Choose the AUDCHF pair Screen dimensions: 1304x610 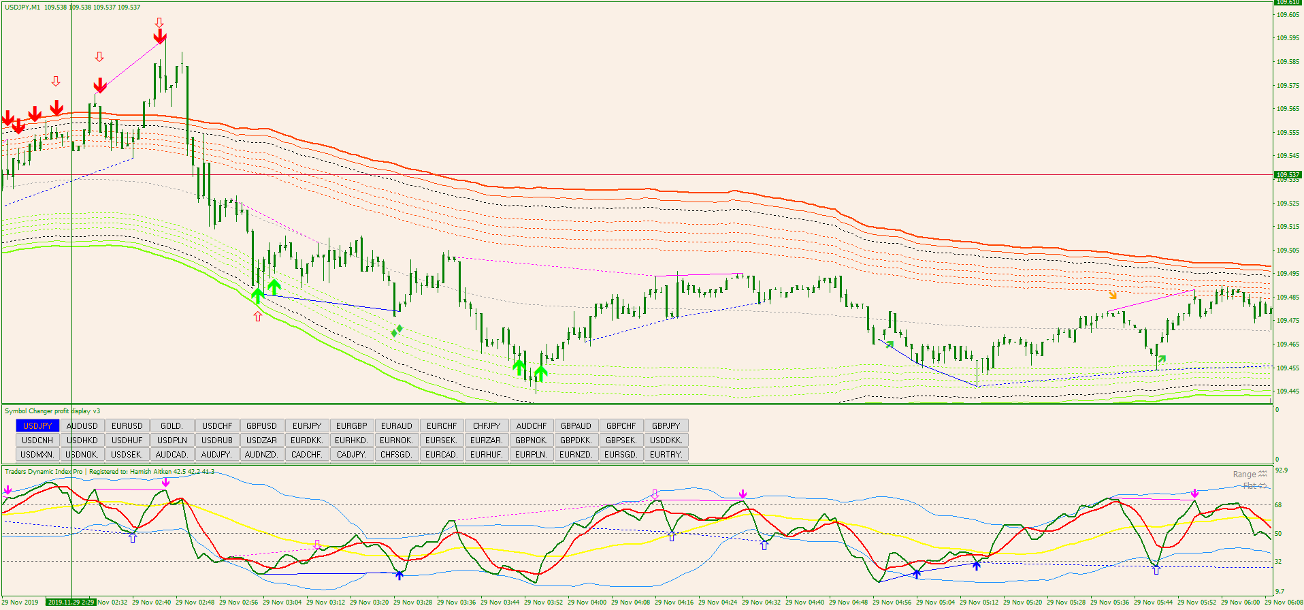point(532,426)
